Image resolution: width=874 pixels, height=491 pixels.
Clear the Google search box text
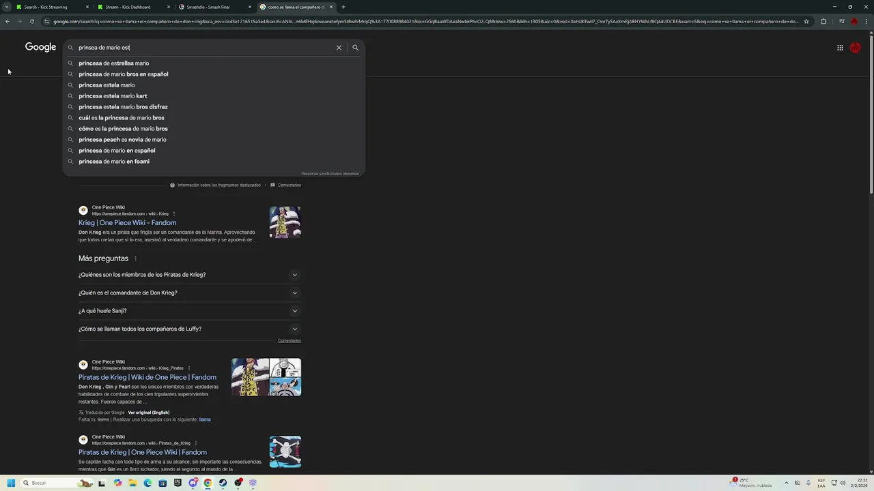pos(339,48)
